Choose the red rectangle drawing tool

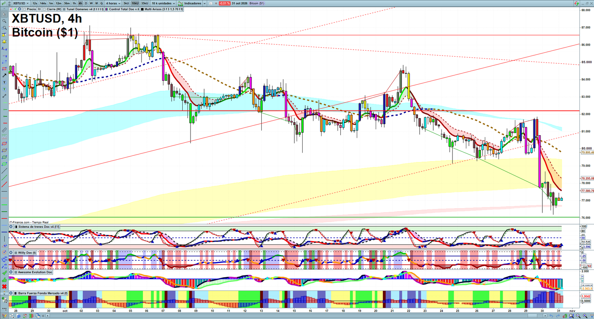4,69
